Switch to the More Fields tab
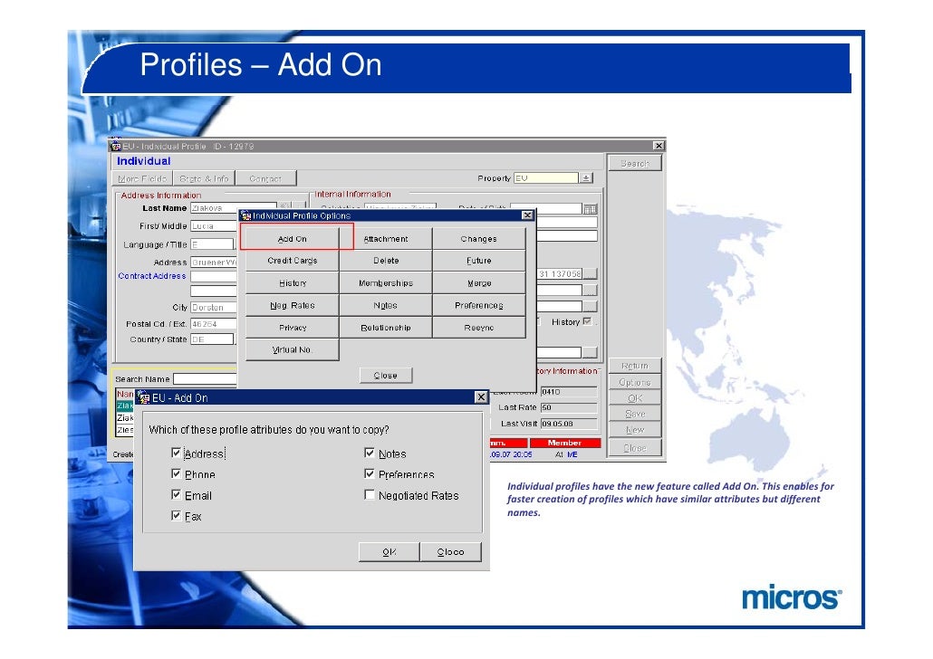Viewport: 933px width, 659px height. pyautogui.click(x=143, y=179)
